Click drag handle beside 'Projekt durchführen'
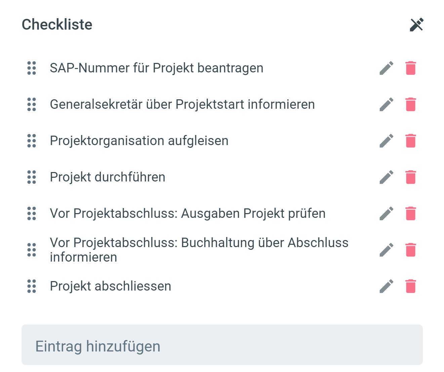The width and height of the screenshot is (444, 372). (32, 177)
